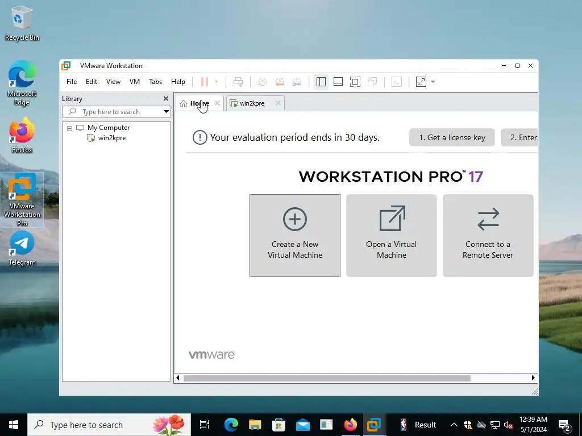Click the Enter license key button
The width and height of the screenshot is (582, 436).
[519, 137]
